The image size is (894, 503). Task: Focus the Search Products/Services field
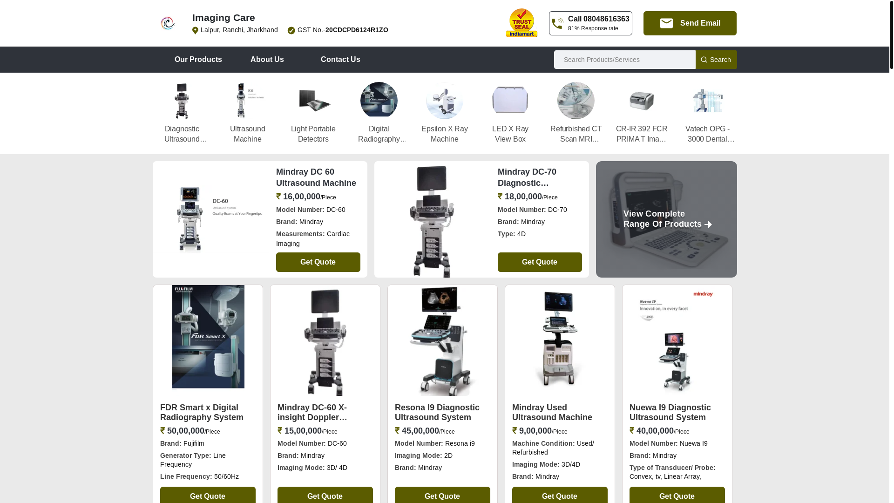(625, 60)
